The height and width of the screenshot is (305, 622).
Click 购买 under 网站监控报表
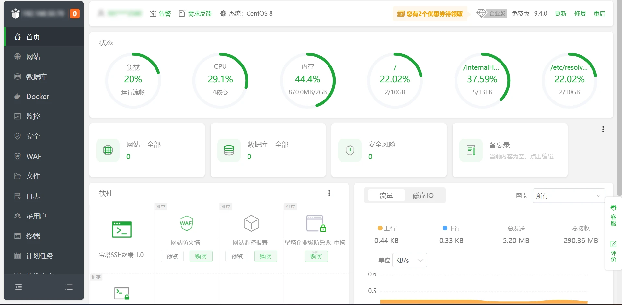coord(266,256)
